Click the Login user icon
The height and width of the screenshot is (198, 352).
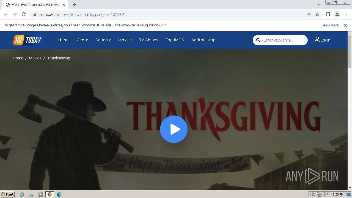point(317,40)
